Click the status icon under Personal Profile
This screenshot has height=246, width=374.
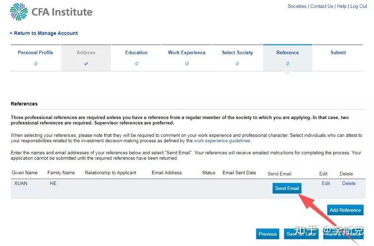36,63
